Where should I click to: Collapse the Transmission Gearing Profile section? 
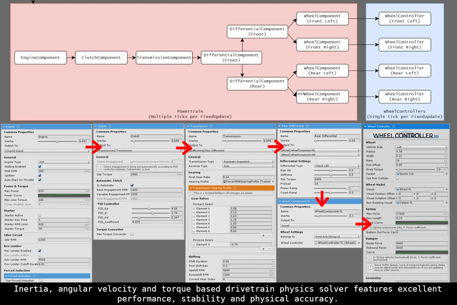coord(191,188)
